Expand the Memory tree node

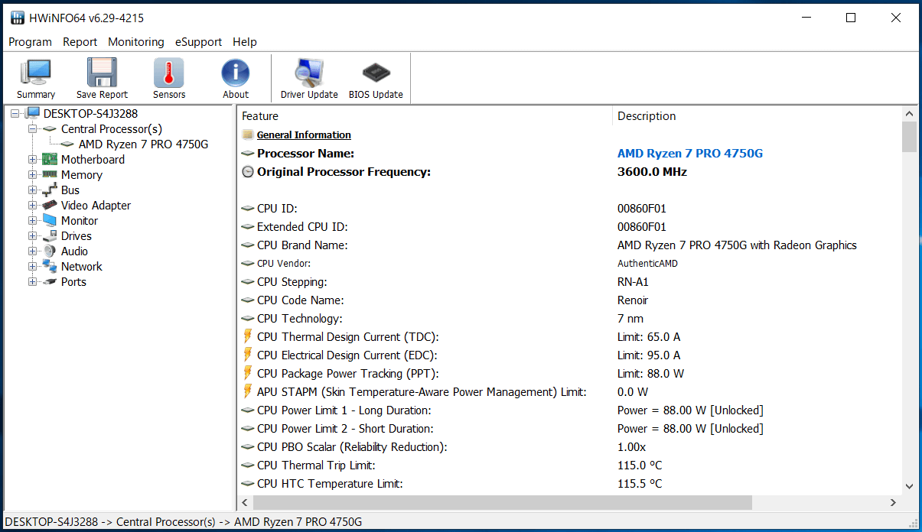click(x=32, y=174)
